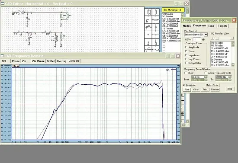Click the To 3000.0 Hz frequency field
This screenshot has width=238, height=163.
tap(222, 77)
